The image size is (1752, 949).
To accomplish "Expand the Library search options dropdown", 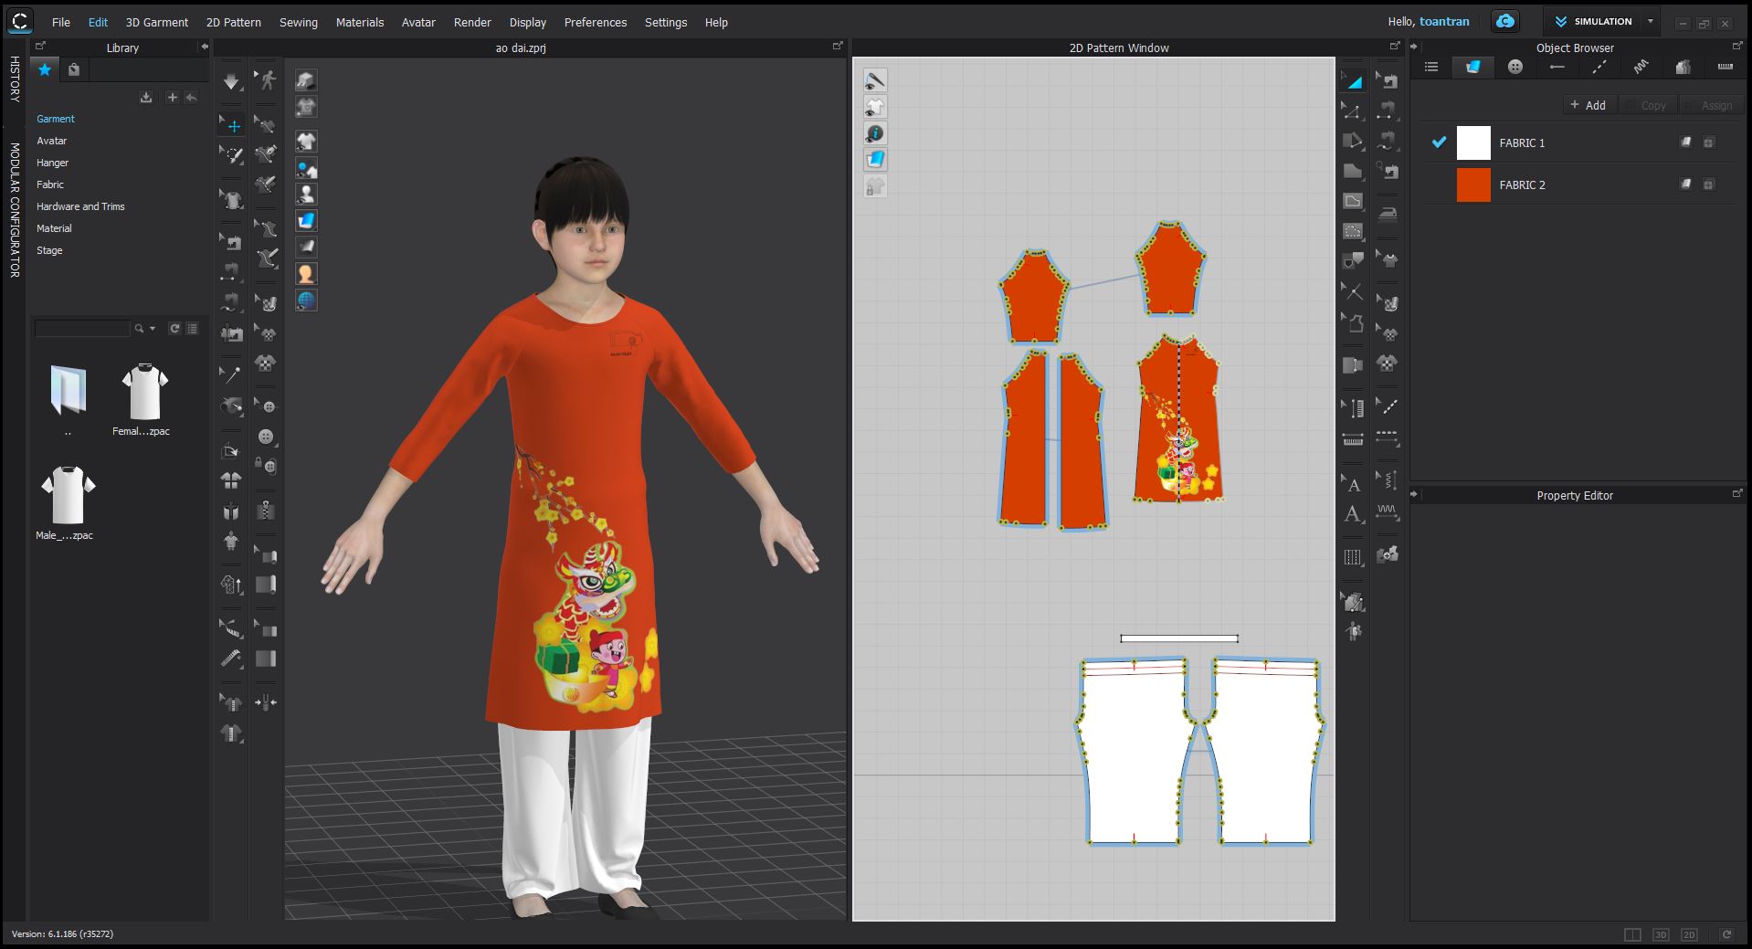I will (x=153, y=328).
